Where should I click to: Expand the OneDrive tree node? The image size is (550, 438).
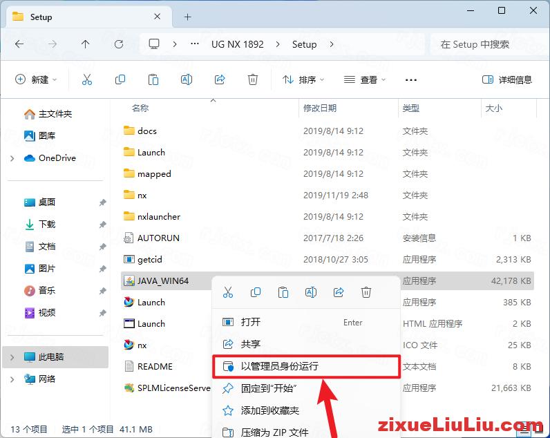pyautogui.click(x=12, y=158)
